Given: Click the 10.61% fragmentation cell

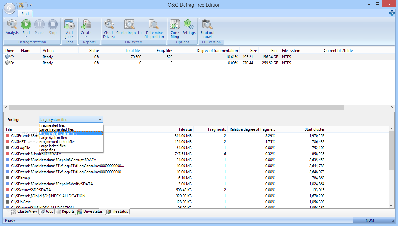Looking at the screenshot, I should pyautogui.click(x=232, y=57).
